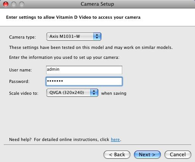
Task: Click inside the Password field
Action: click(x=84, y=81)
